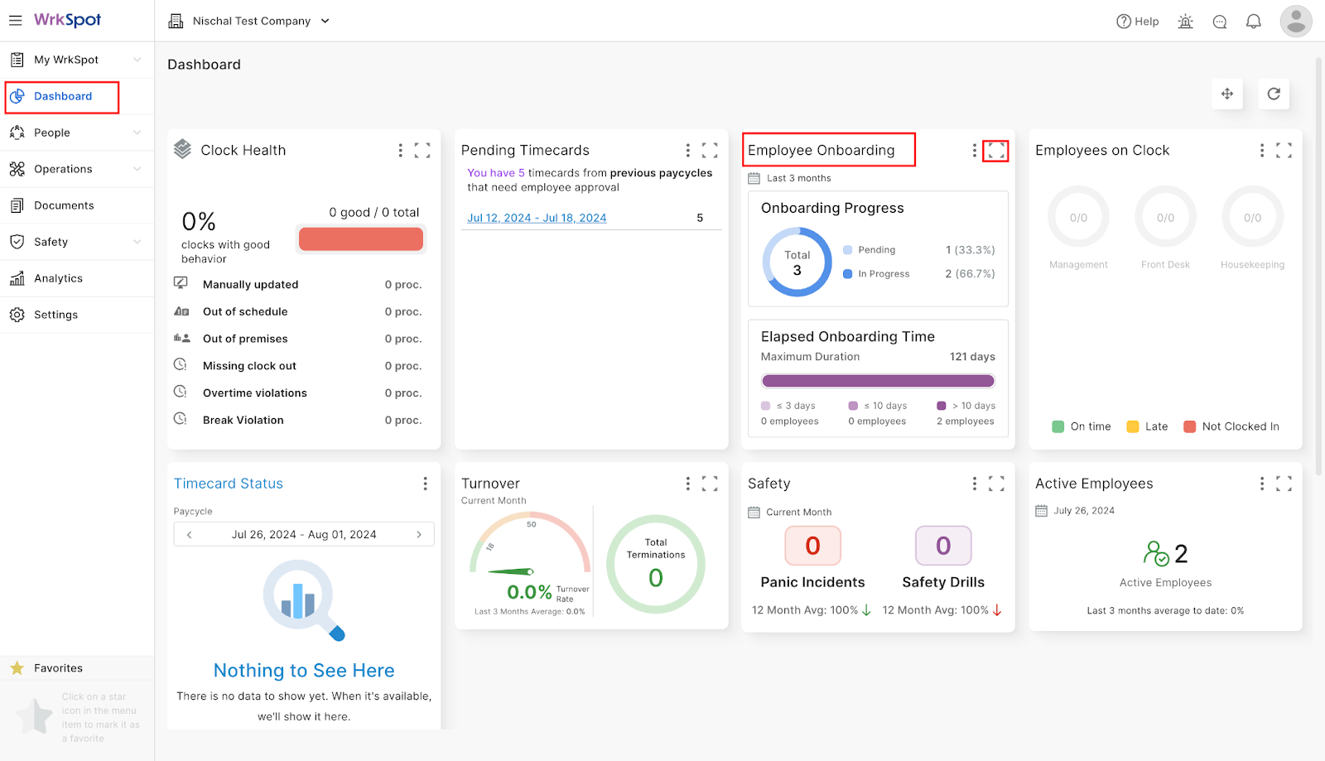
Task: Click the hamburger menu to collapse the sidebar
Action: coord(15,20)
